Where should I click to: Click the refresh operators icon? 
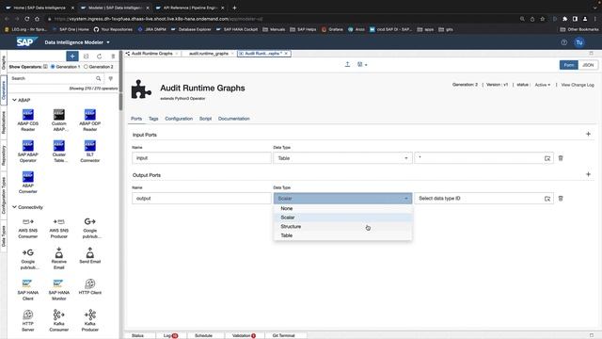tap(100, 56)
